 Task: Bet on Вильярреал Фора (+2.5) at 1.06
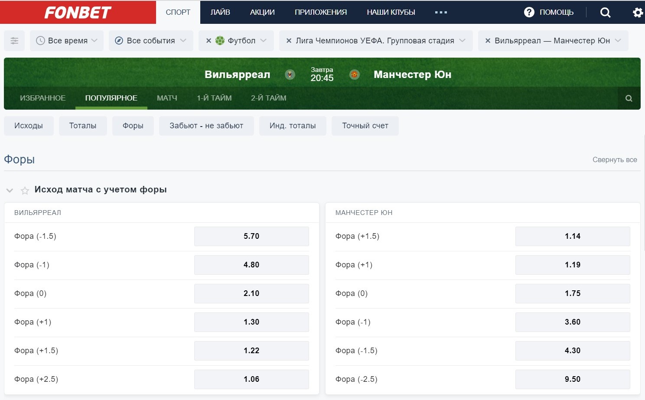click(x=251, y=379)
